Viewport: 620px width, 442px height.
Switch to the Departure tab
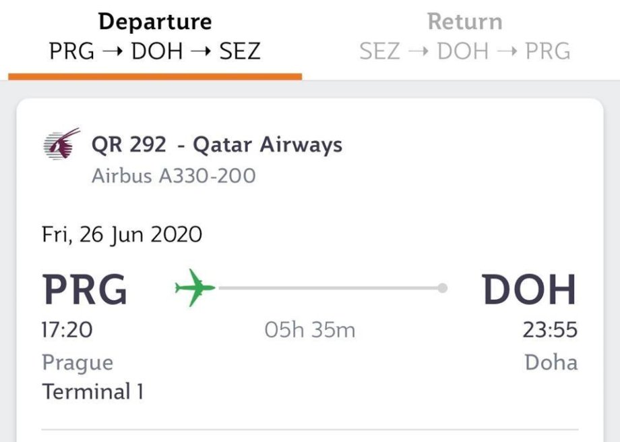[155, 22]
